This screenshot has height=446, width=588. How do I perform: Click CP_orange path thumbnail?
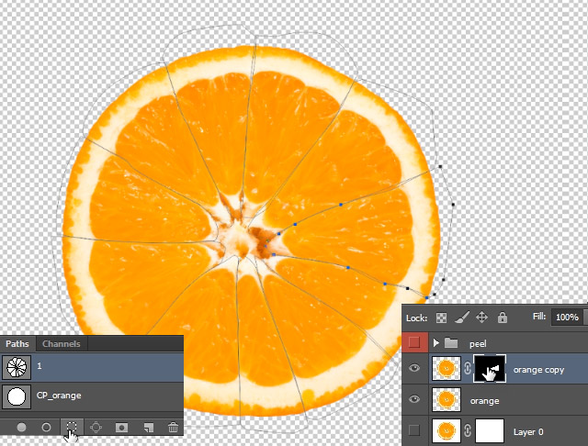tap(17, 396)
